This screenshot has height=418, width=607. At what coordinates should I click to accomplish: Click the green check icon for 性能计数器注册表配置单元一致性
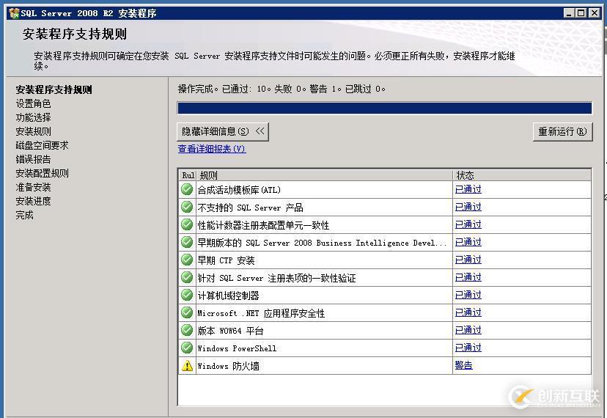187,224
